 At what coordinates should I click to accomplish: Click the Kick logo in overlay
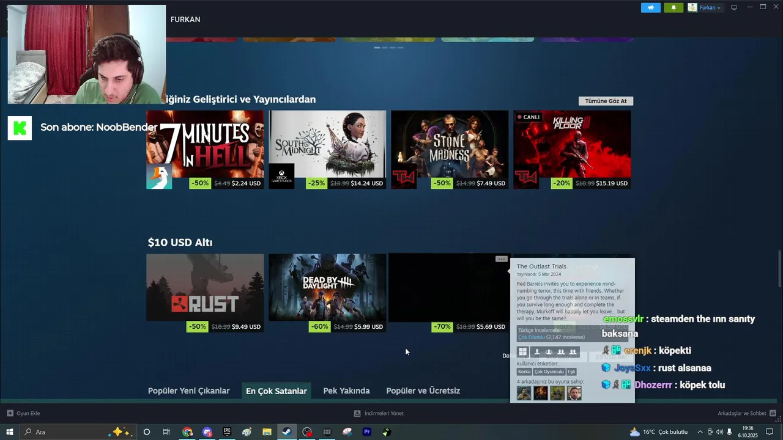[20, 128]
